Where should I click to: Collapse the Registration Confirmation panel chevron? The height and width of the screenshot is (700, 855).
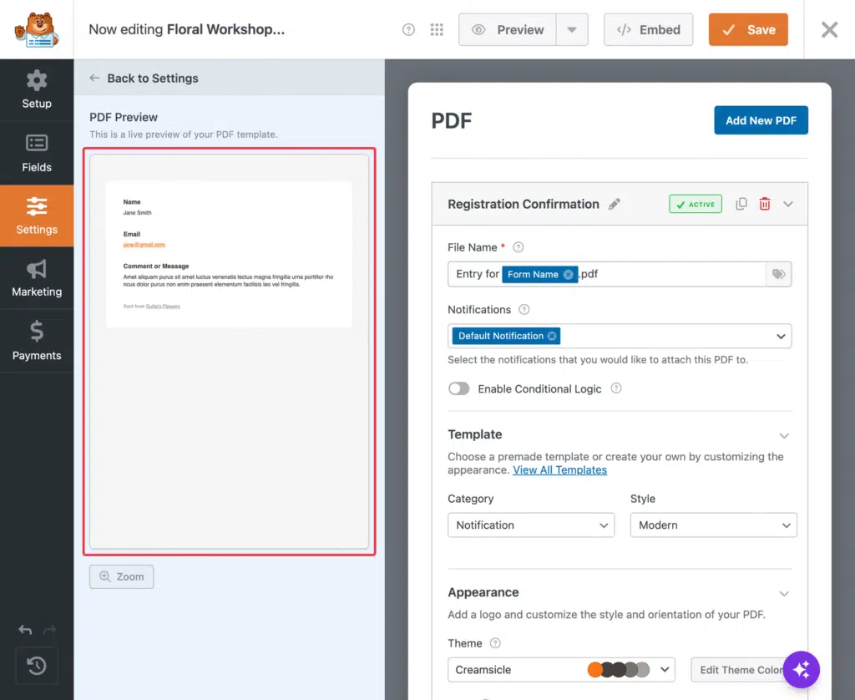click(788, 204)
